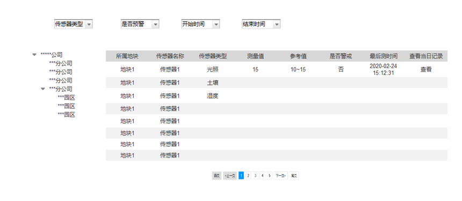Click 传感器1 in the 土壤 row
Image resolution: width=462 pixels, height=201 pixels.
point(170,83)
